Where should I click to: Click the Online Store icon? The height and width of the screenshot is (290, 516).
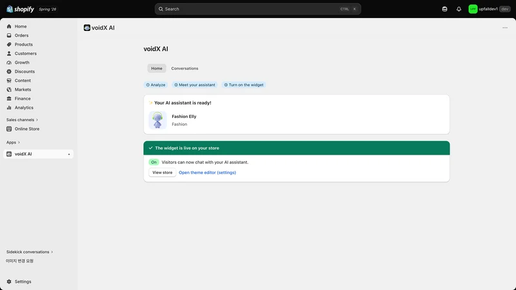click(x=9, y=129)
